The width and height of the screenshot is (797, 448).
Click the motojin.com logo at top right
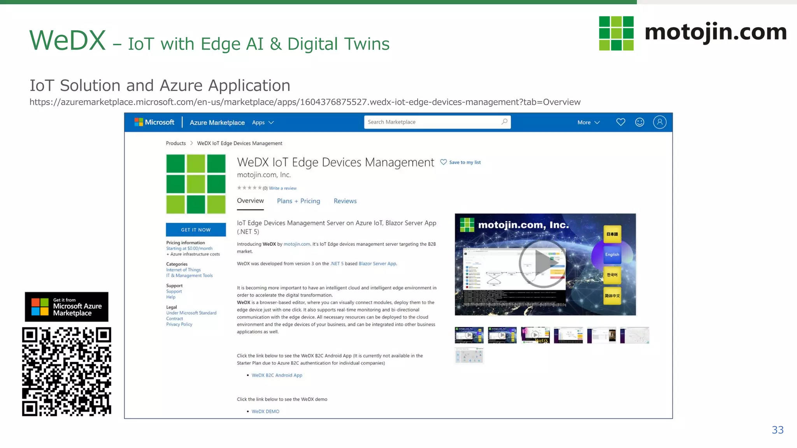coord(693,33)
